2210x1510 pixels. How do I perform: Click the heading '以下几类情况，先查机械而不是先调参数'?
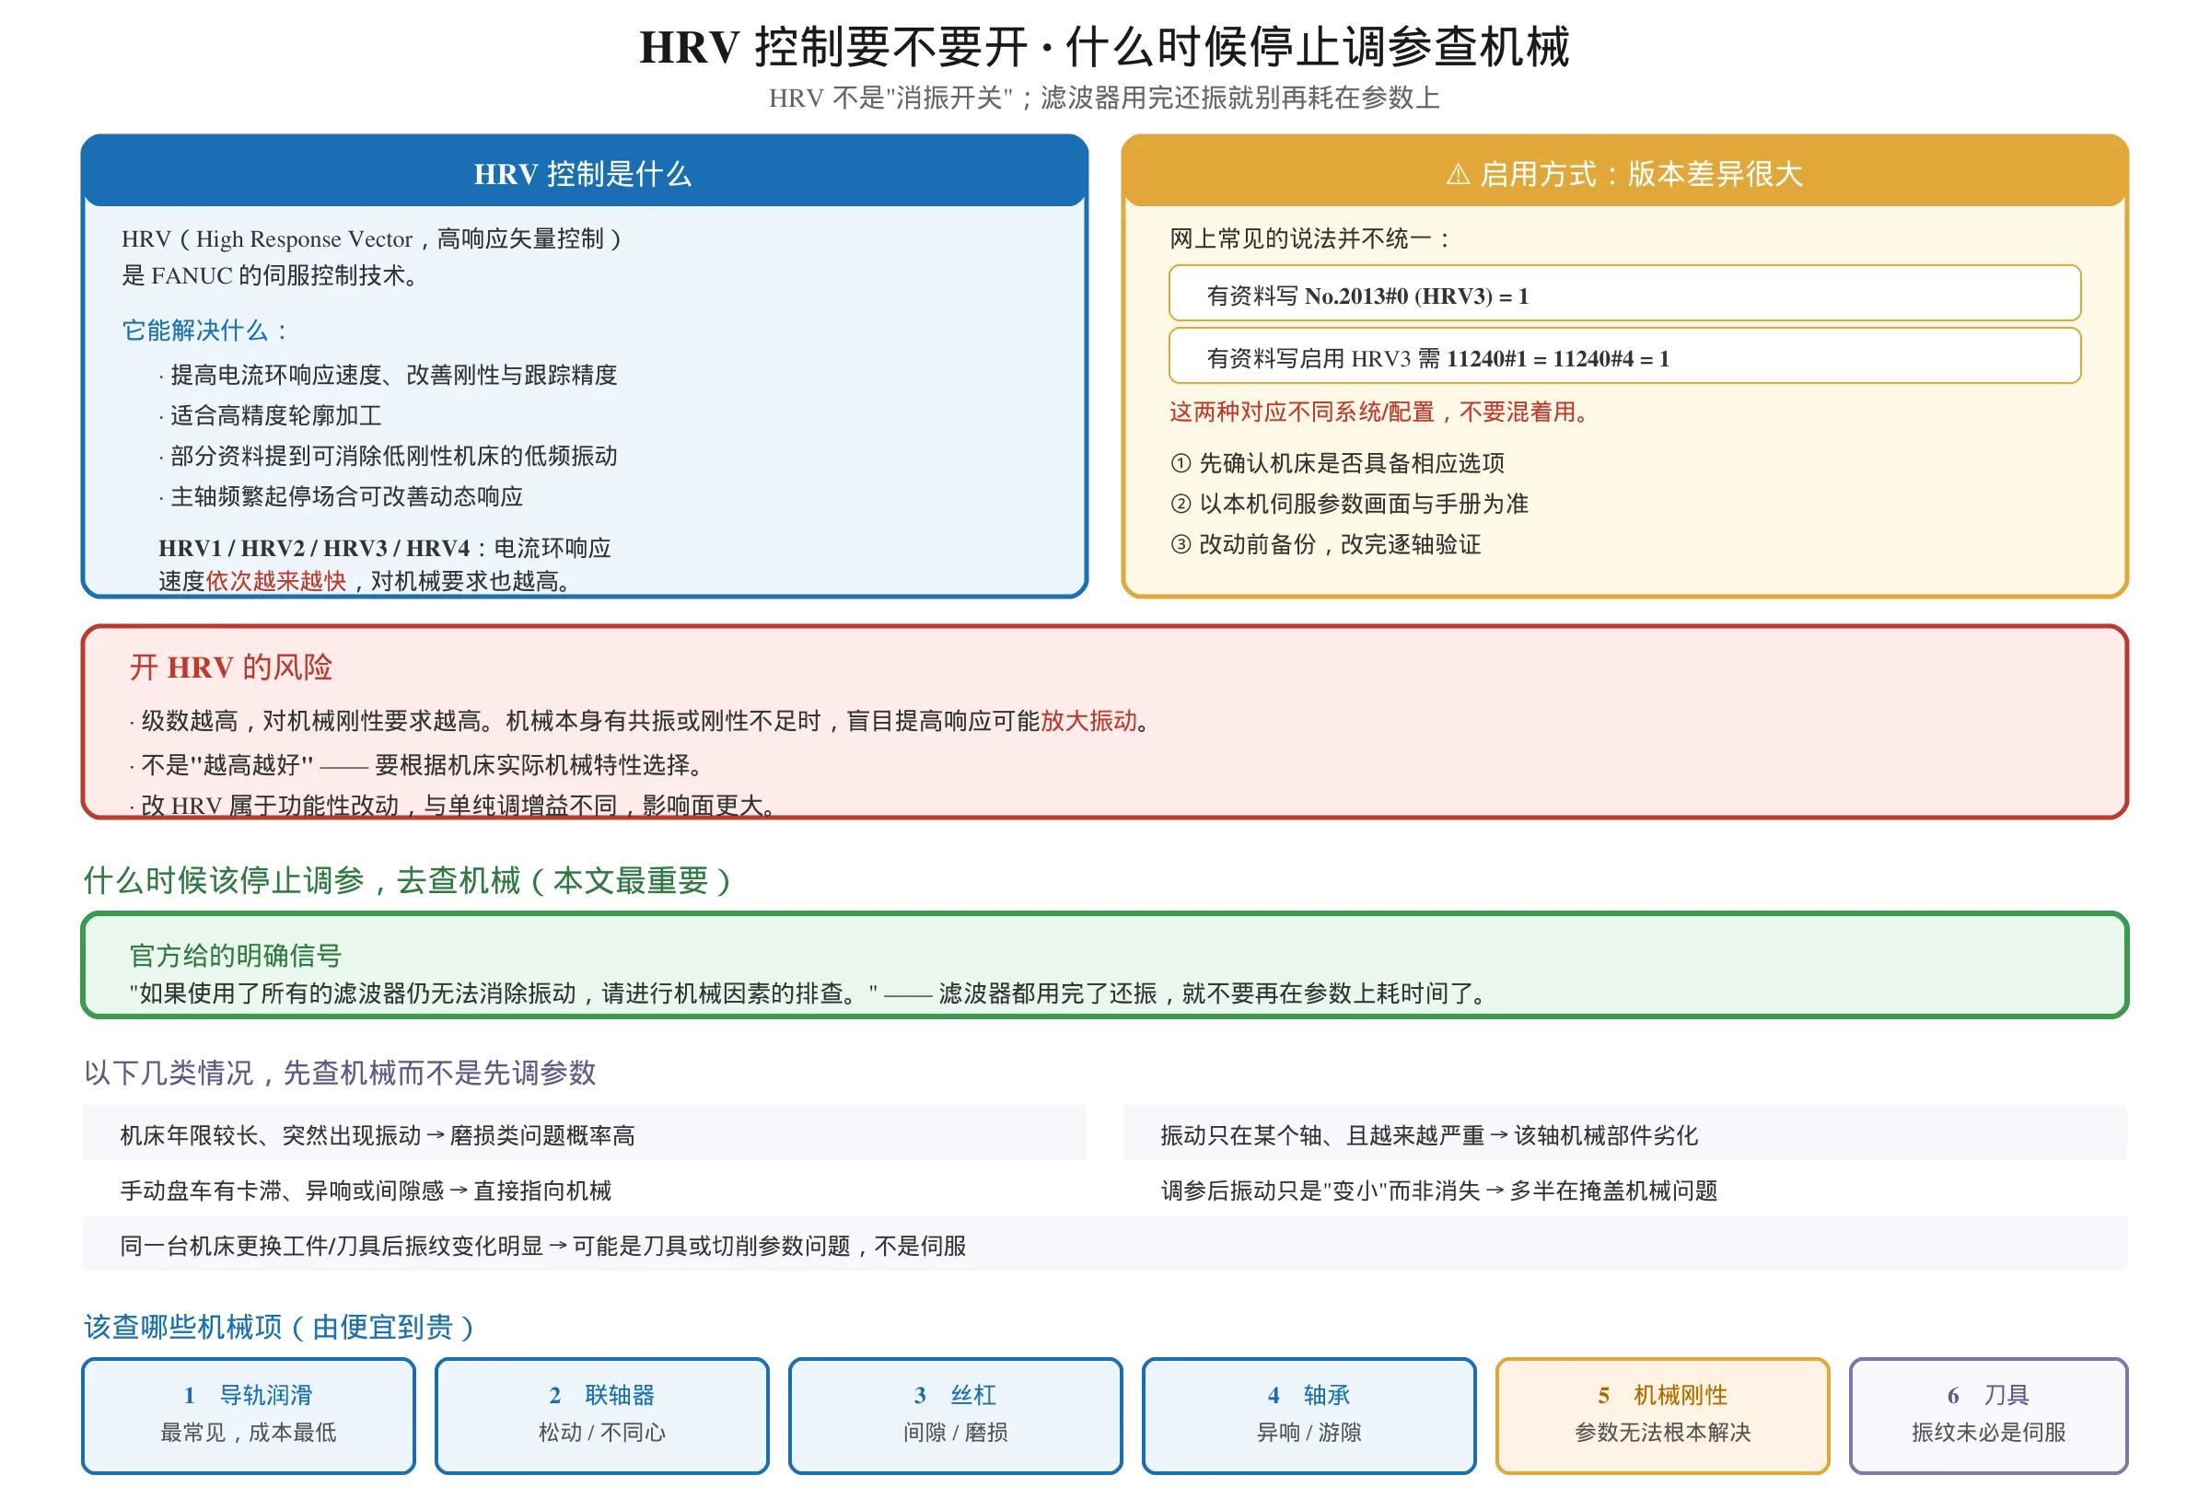point(340,1073)
